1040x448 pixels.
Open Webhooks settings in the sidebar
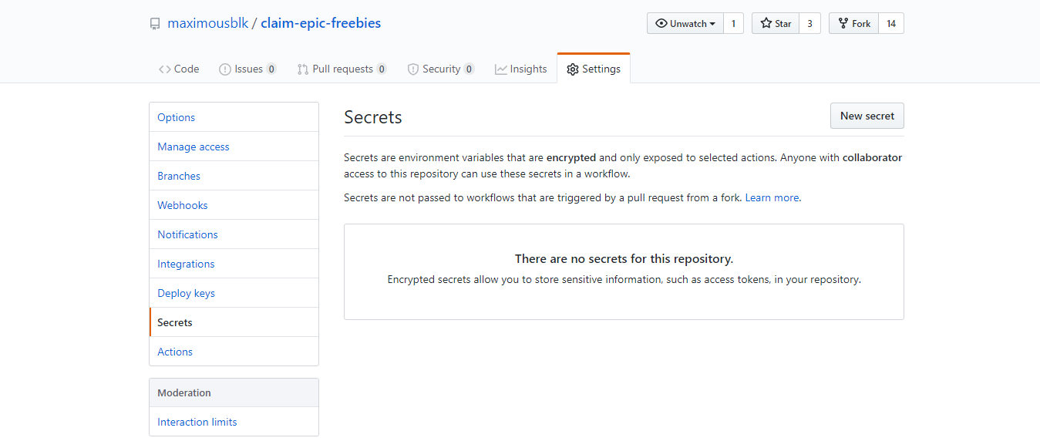tap(234, 205)
